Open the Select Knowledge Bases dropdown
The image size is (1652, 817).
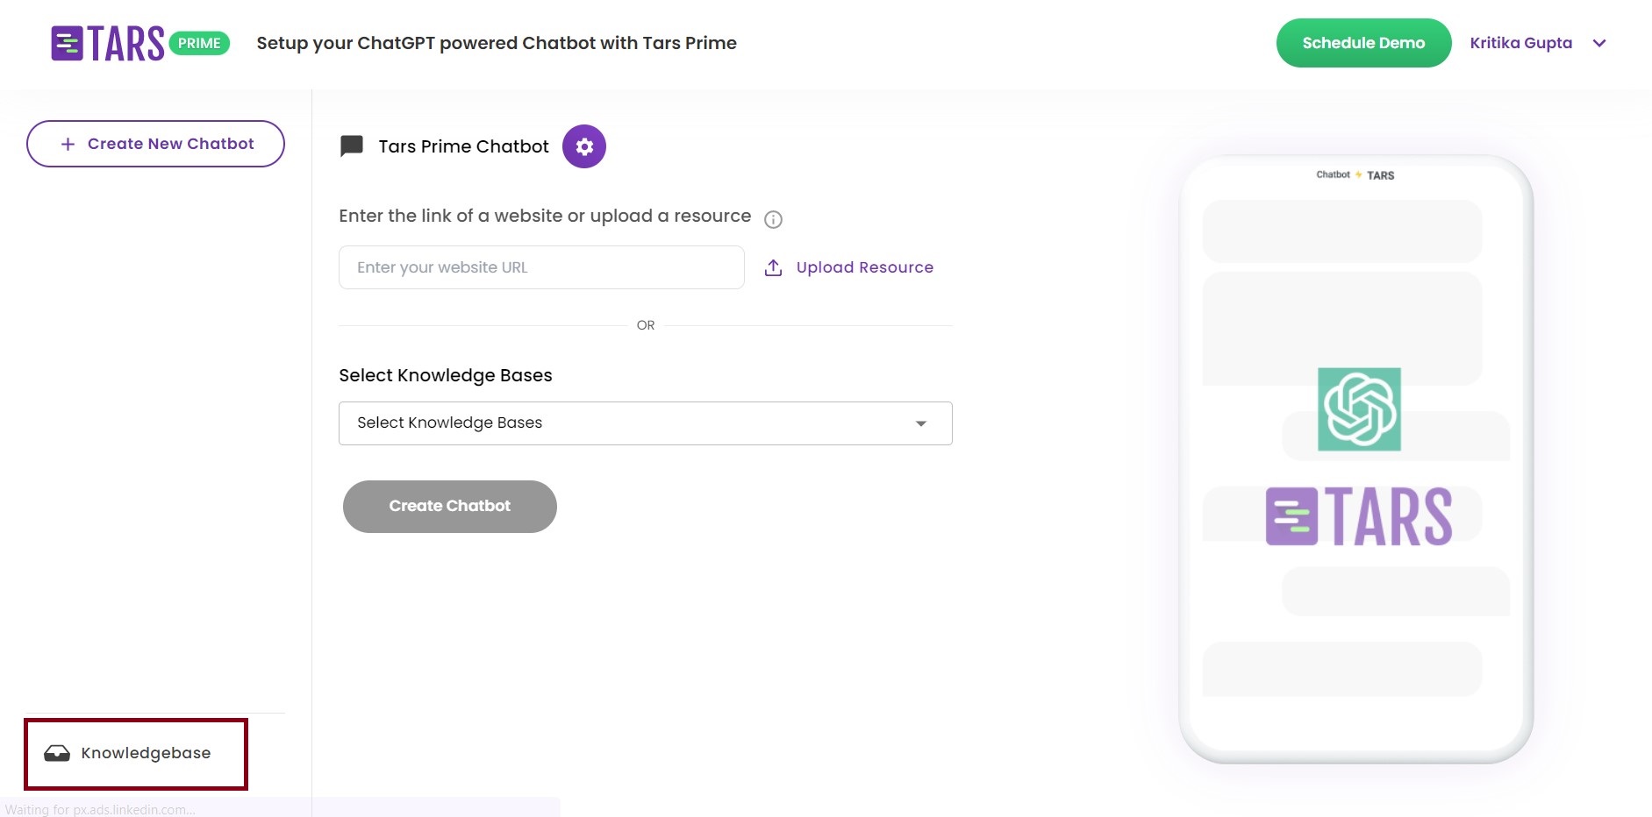point(645,423)
